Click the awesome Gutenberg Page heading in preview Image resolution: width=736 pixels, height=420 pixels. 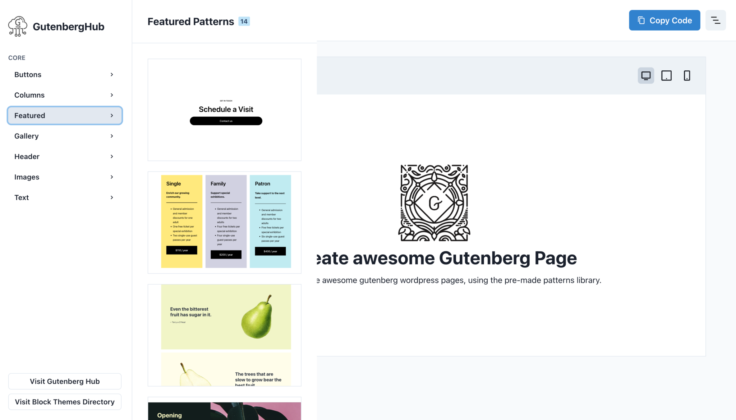(447, 258)
